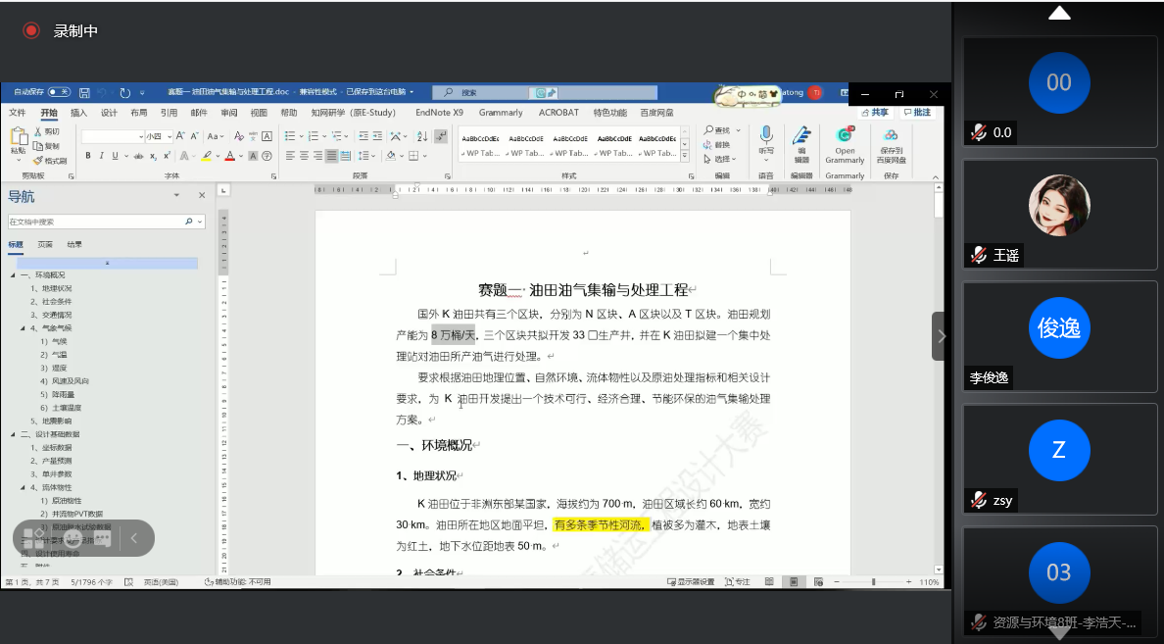This screenshot has height=644, width=1164.
Task: Center-align the paragraph
Action: [304, 156]
